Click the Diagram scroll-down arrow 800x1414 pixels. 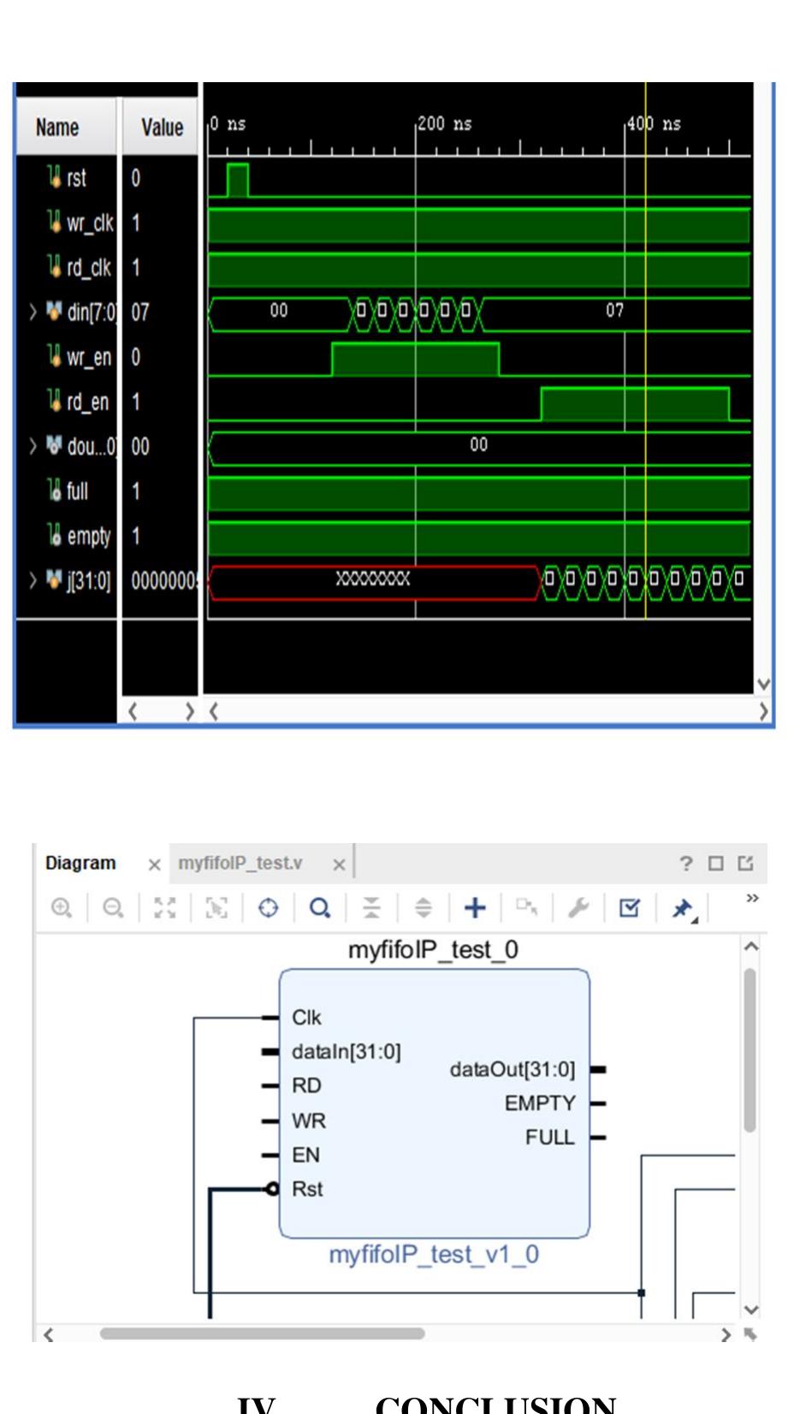coord(750,1310)
